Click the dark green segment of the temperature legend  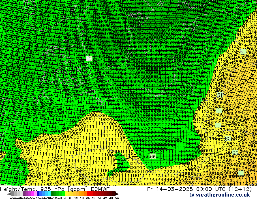click(52, 194)
